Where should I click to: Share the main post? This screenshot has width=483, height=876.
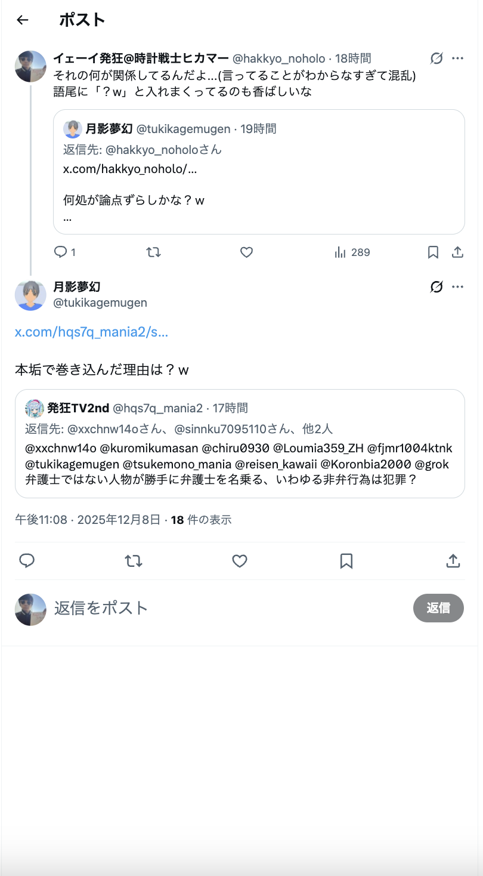(453, 561)
